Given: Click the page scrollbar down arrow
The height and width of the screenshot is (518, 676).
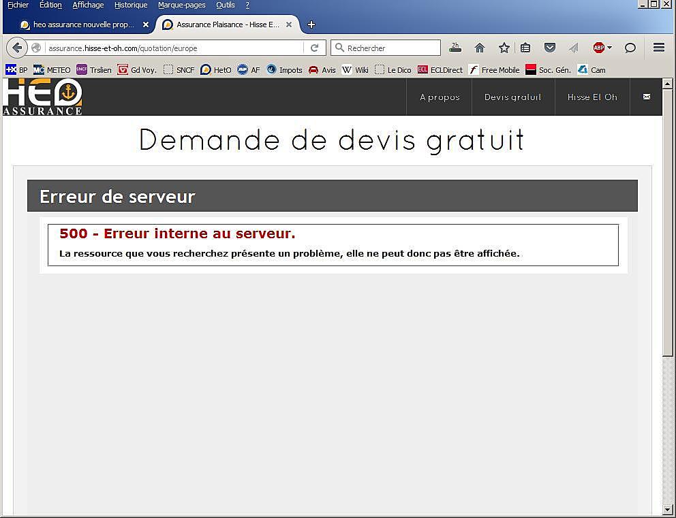Looking at the screenshot, I should [667, 509].
